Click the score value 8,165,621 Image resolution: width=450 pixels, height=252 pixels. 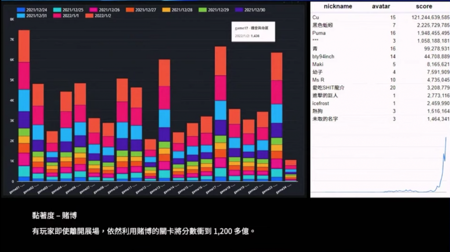(x=438, y=64)
